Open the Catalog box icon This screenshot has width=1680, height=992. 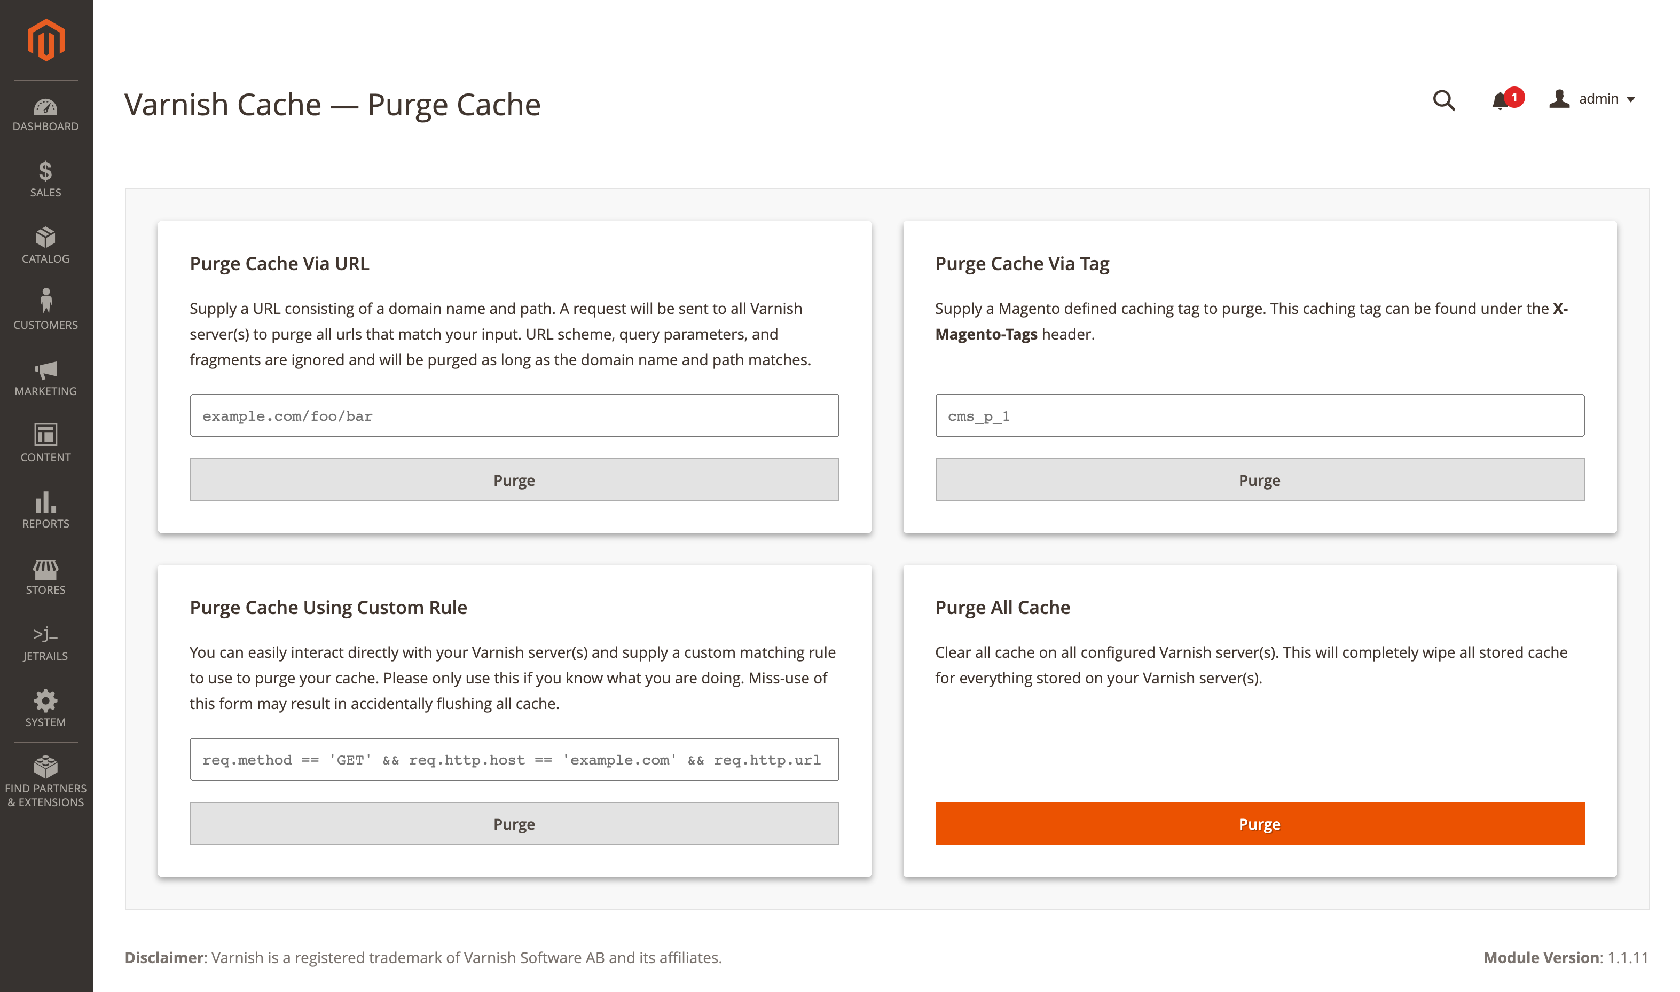pos(45,237)
